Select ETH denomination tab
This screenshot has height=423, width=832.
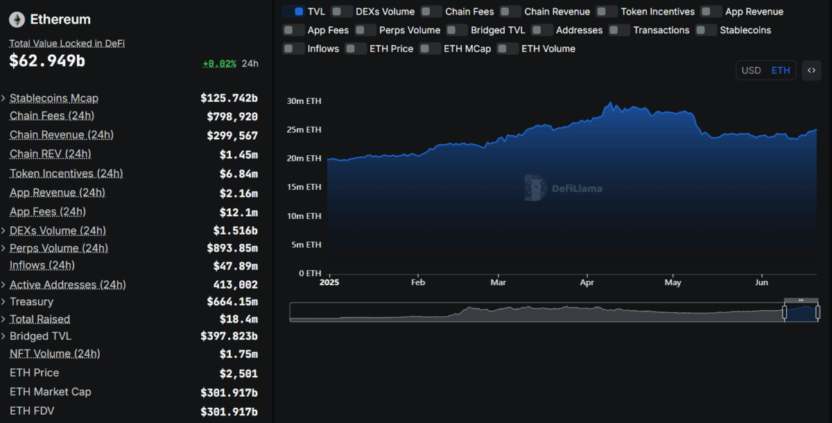(x=781, y=70)
